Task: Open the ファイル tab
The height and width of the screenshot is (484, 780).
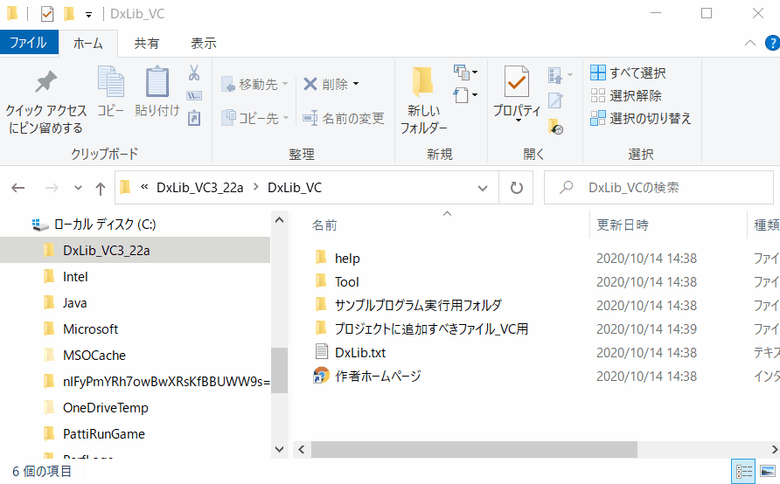Action: (x=29, y=43)
